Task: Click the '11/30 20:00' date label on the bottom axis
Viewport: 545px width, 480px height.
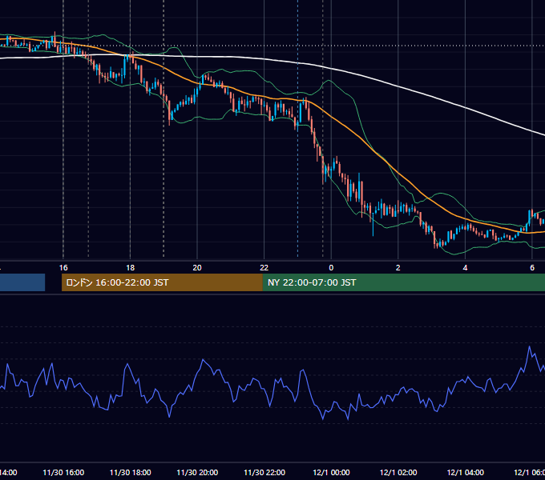Action: pos(197,472)
